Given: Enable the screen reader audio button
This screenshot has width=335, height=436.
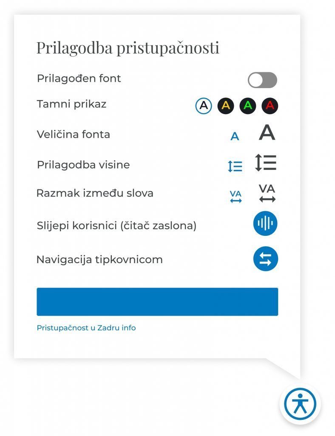Looking at the screenshot, I should (x=265, y=224).
